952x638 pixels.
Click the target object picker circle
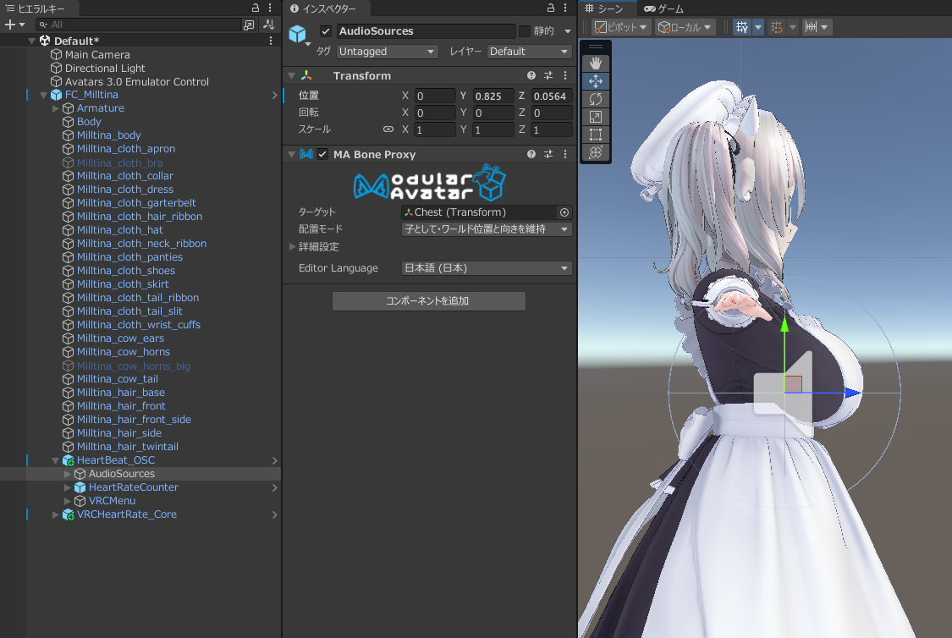[564, 212]
